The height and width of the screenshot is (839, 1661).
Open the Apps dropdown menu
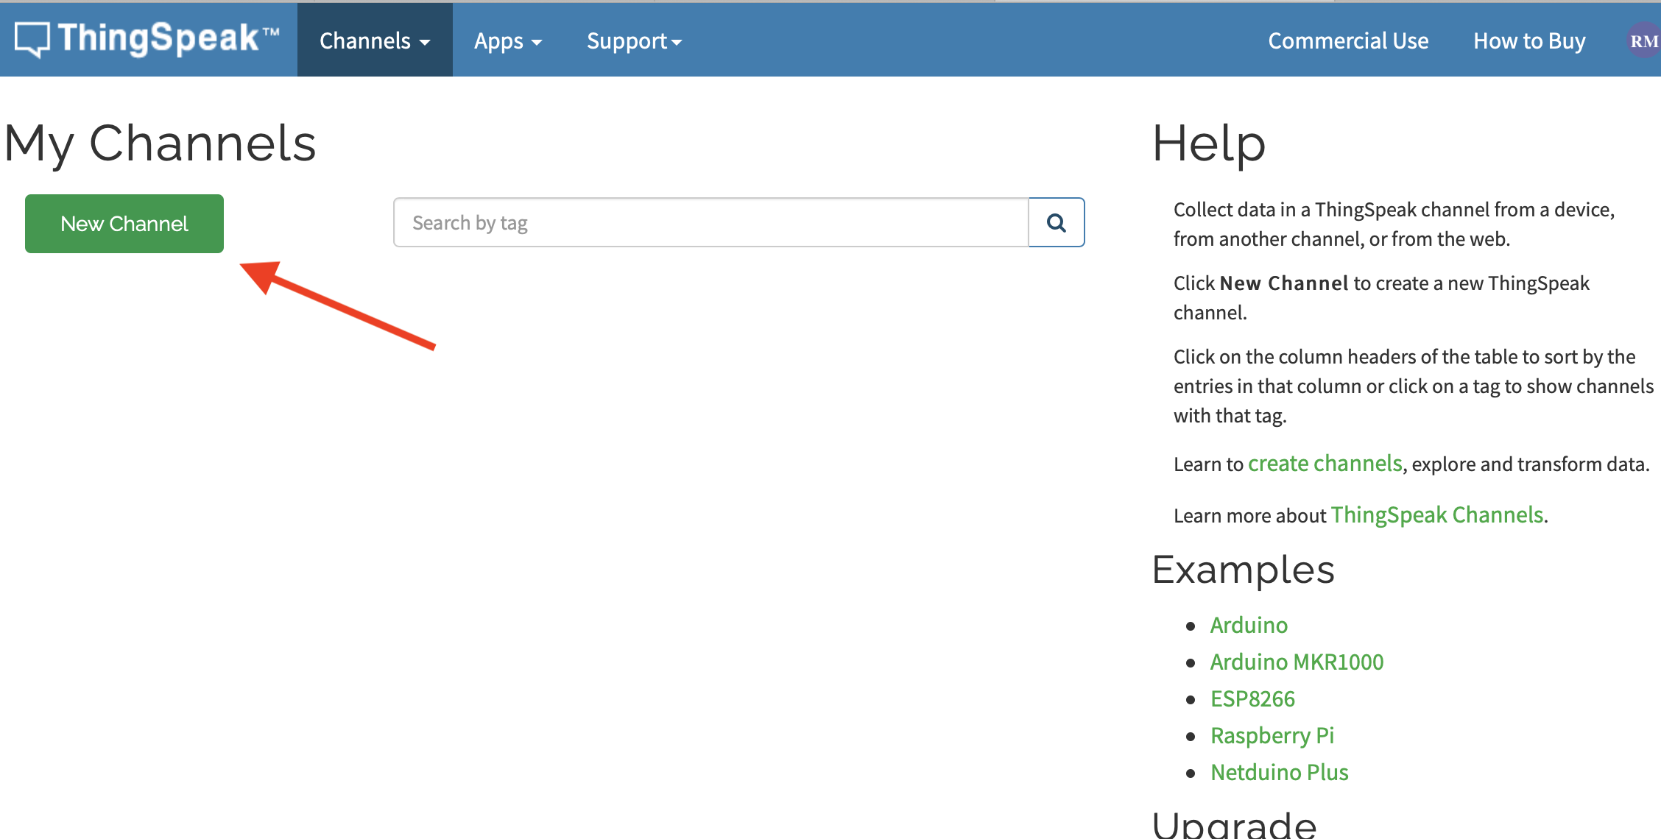point(507,41)
